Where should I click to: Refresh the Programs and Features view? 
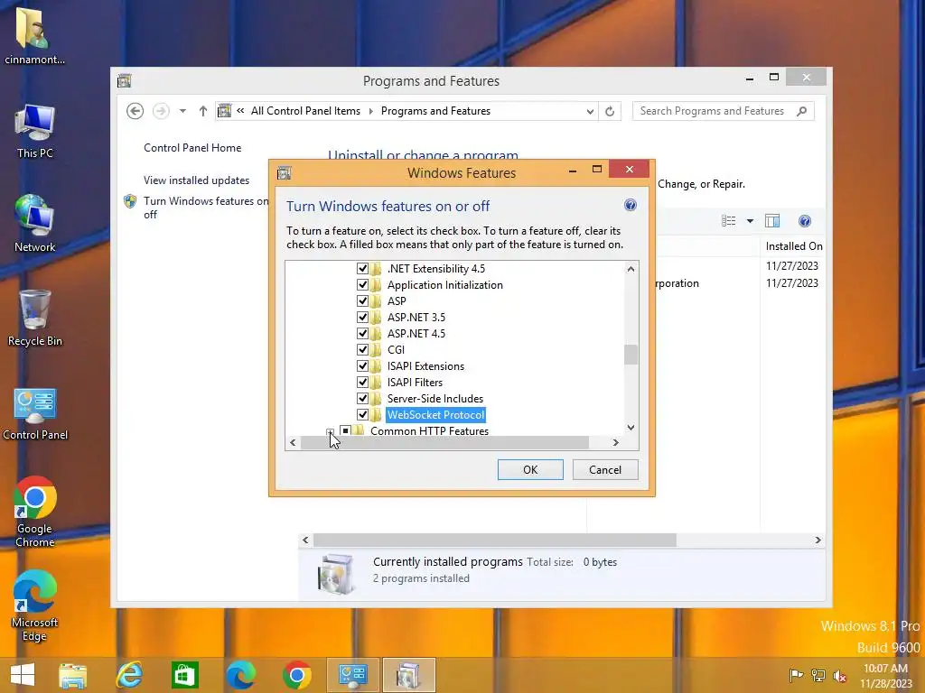(x=610, y=111)
